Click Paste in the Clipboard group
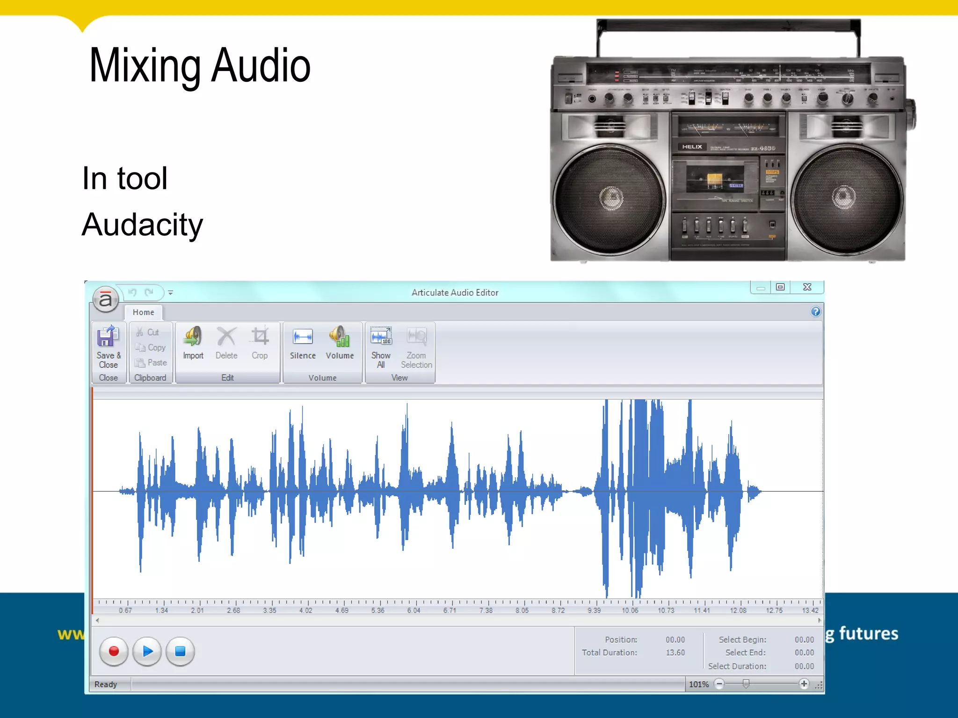Viewport: 958px width, 718px height. [x=151, y=363]
